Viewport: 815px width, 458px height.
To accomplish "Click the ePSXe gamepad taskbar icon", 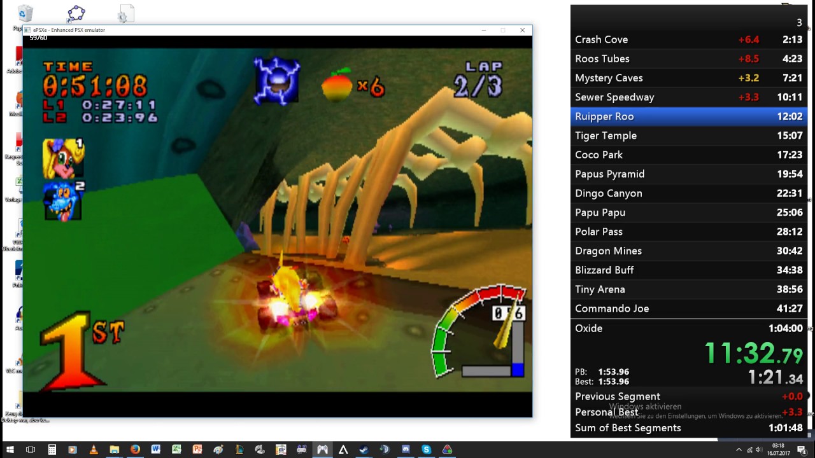I will pyautogui.click(x=322, y=450).
